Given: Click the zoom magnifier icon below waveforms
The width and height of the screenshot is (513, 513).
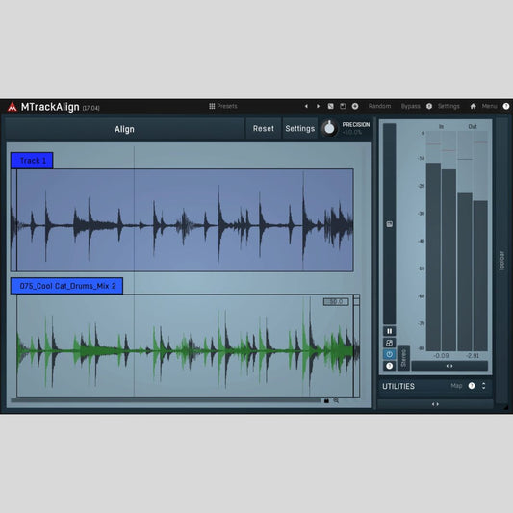Looking at the screenshot, I should point(336,400).
